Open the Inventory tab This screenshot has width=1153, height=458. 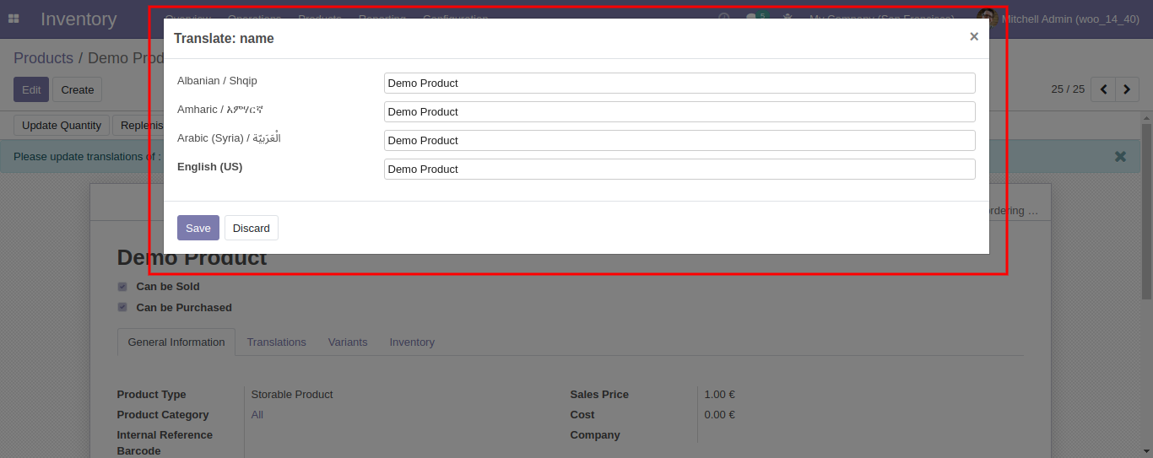pos(412,342)
